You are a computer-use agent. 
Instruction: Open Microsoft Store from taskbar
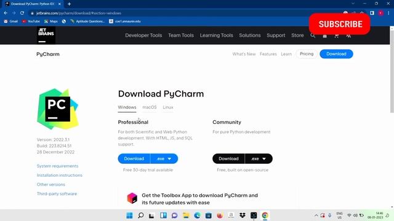click(209, 215)
